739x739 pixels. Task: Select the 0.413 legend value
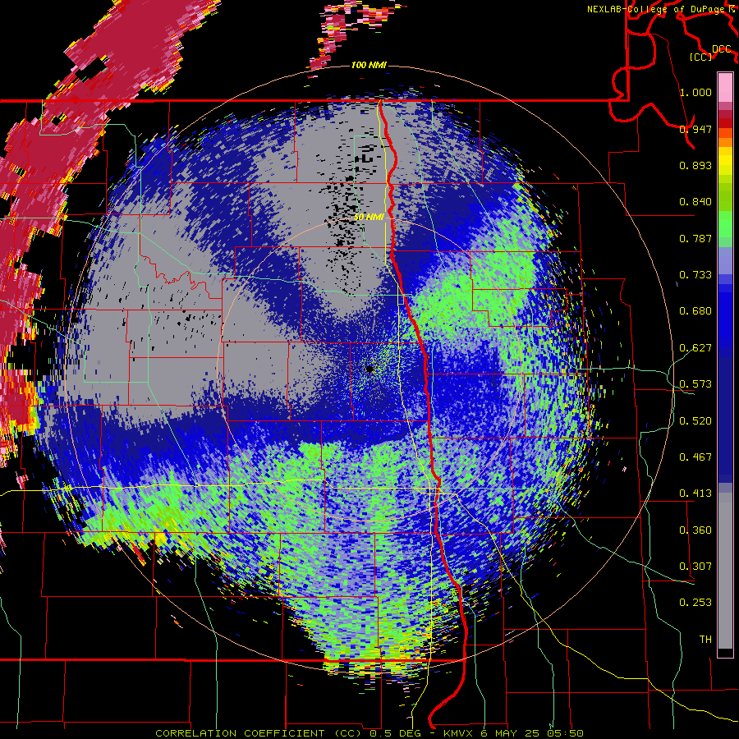pyautogui.click(x=695, y=493)
